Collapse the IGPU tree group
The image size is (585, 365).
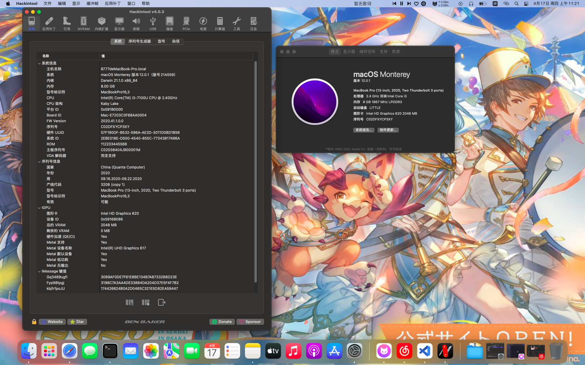(x=39, y=208)
